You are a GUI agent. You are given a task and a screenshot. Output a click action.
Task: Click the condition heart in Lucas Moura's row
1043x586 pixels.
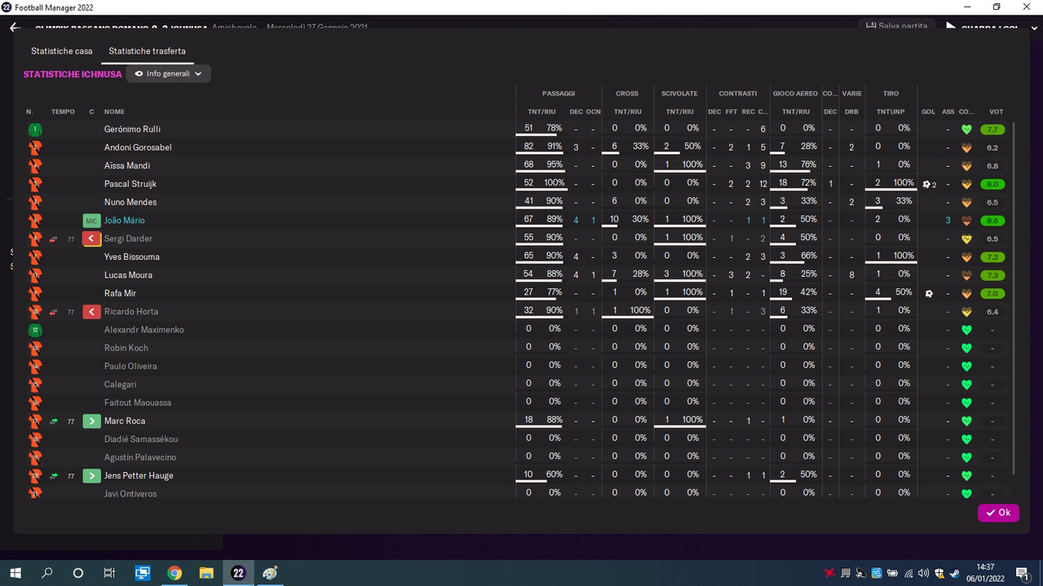(x=966, y=275)
